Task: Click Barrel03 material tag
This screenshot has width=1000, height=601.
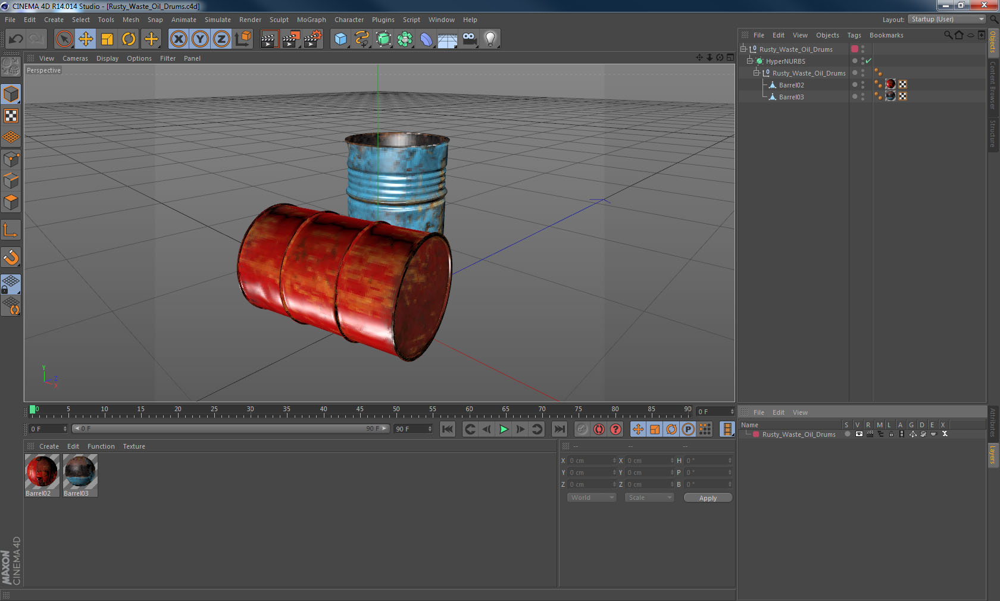Action: [x=890, y=96]
